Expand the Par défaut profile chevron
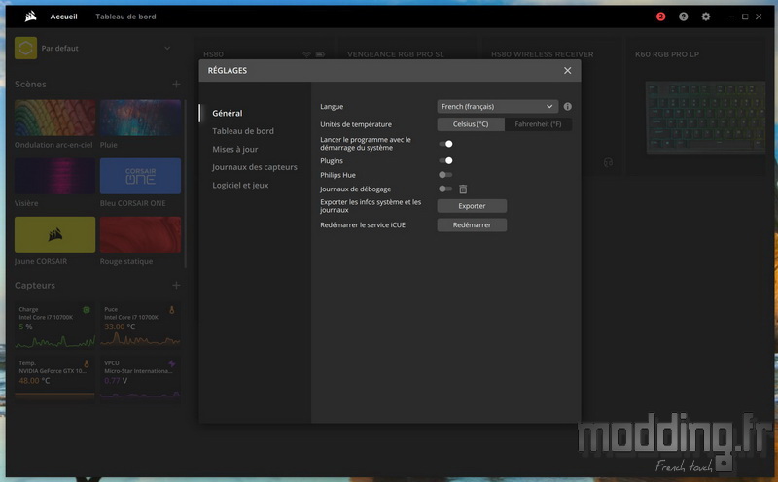Image resolution: width=778 pixels, height=482 pixels. tap(167, 48)
